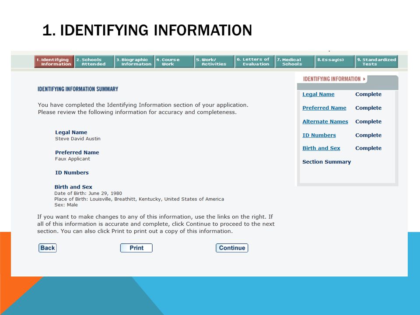Select the Course Work tab

175,62
